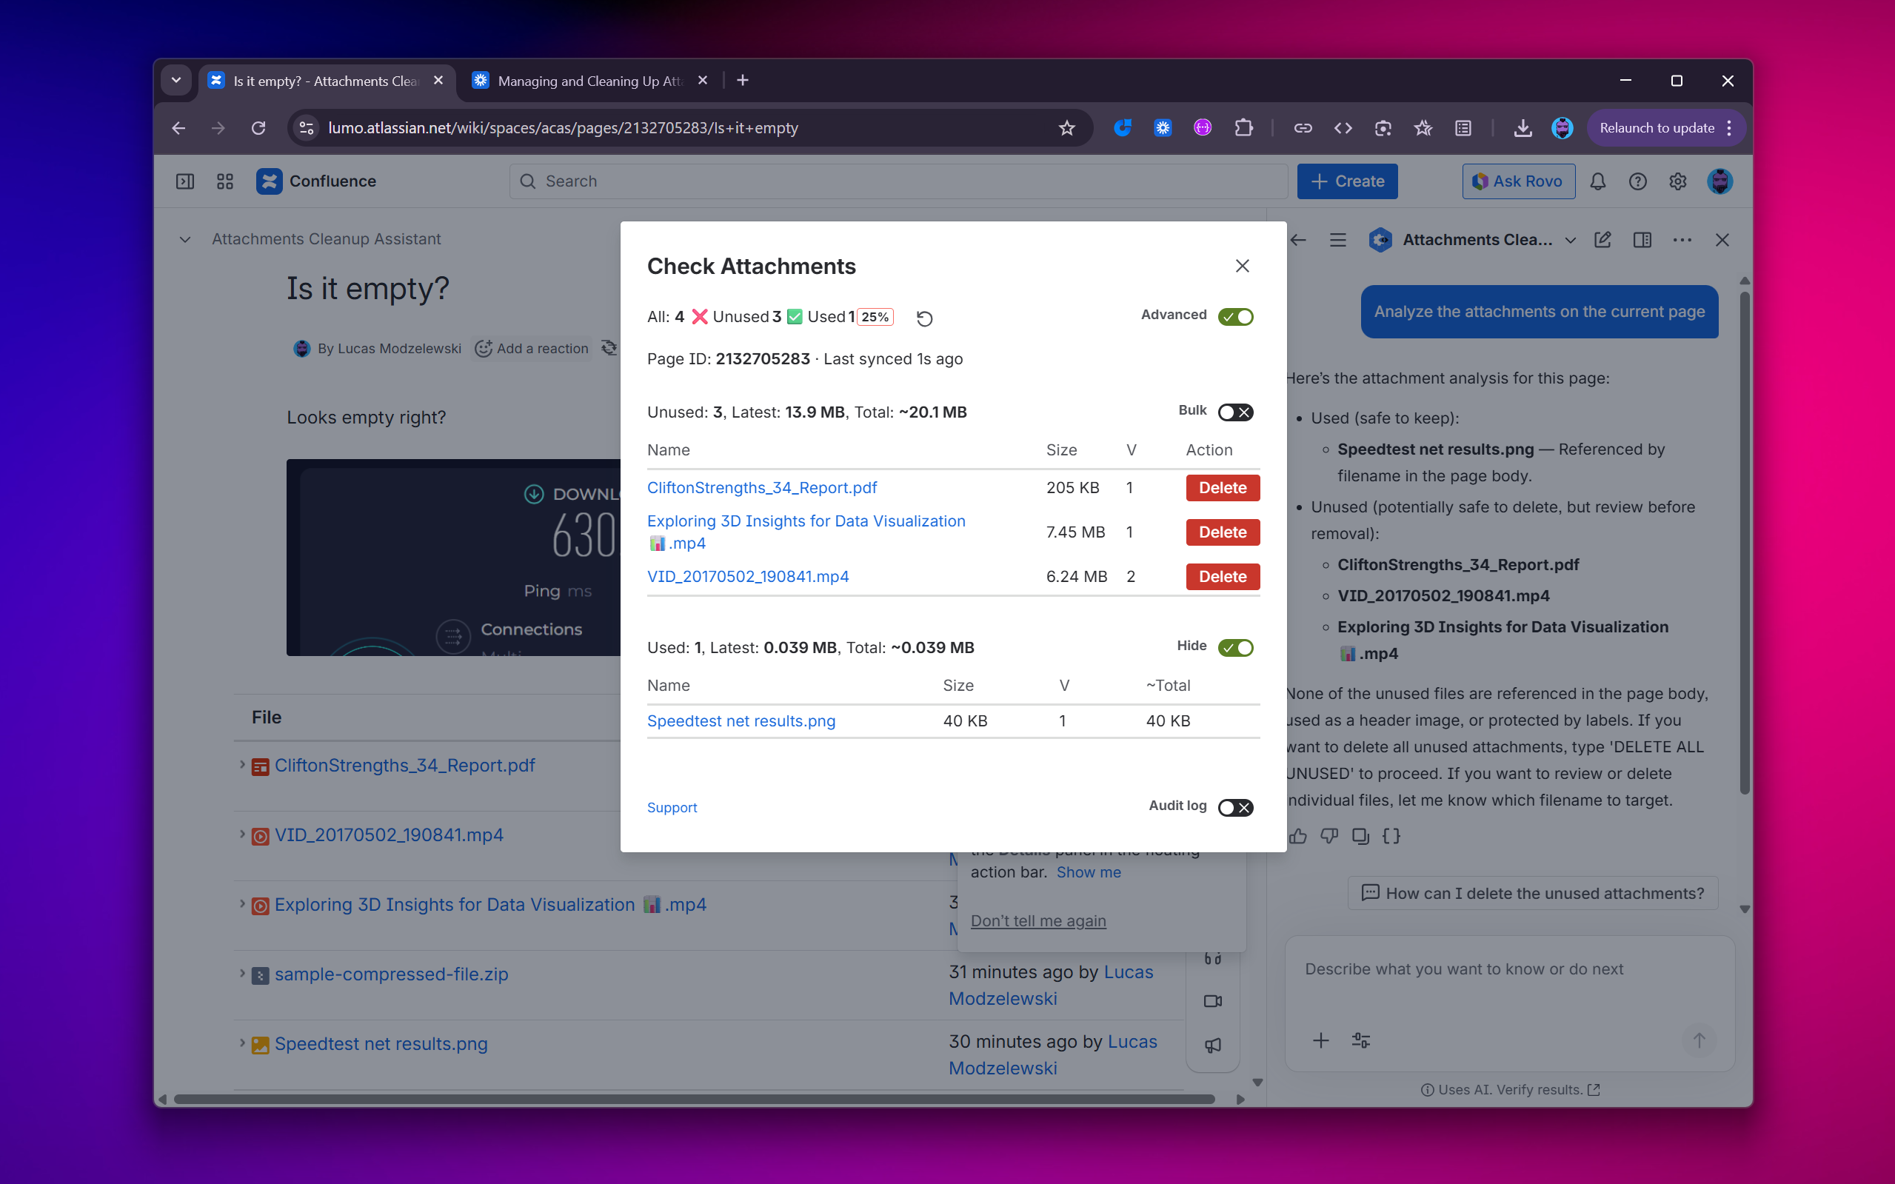Click thumbs up on Rovo response

pyautogui.click(x=1298, y=836)
